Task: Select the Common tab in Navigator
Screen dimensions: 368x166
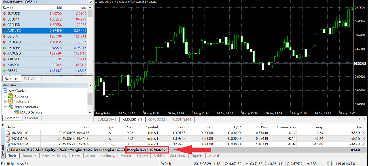Action: click(12, 118)
